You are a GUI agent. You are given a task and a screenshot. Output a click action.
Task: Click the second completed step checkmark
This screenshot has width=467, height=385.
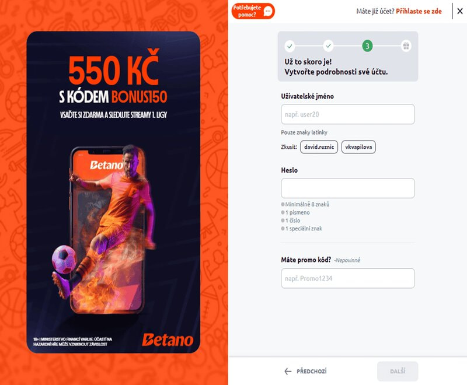pyautogui.click(x=329, y=46)
